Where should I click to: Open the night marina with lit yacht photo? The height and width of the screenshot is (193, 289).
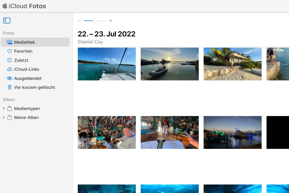tap(233, 132)
